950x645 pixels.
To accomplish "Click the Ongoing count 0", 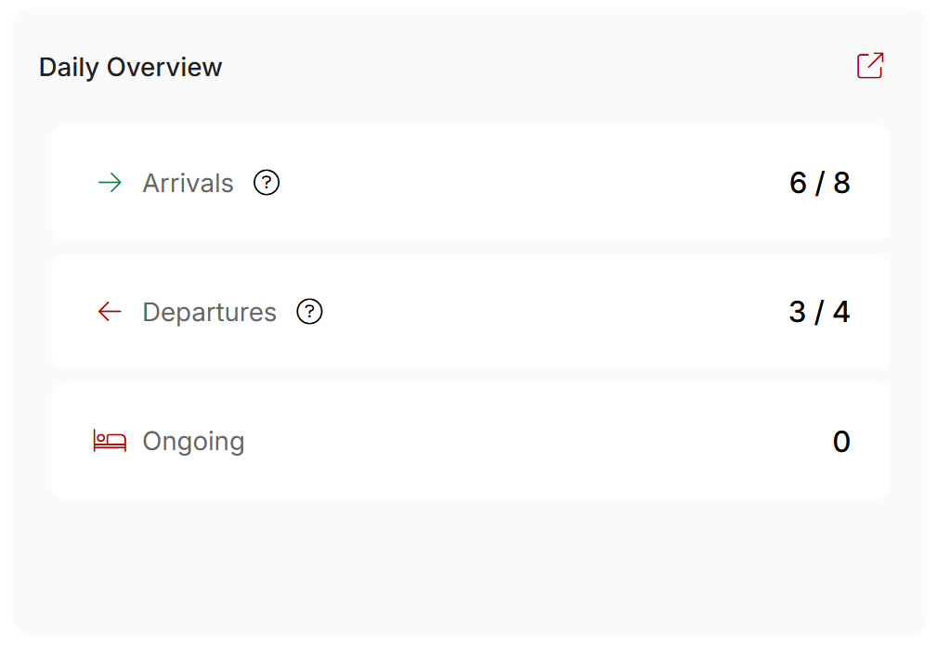I will tap(841, 441).
